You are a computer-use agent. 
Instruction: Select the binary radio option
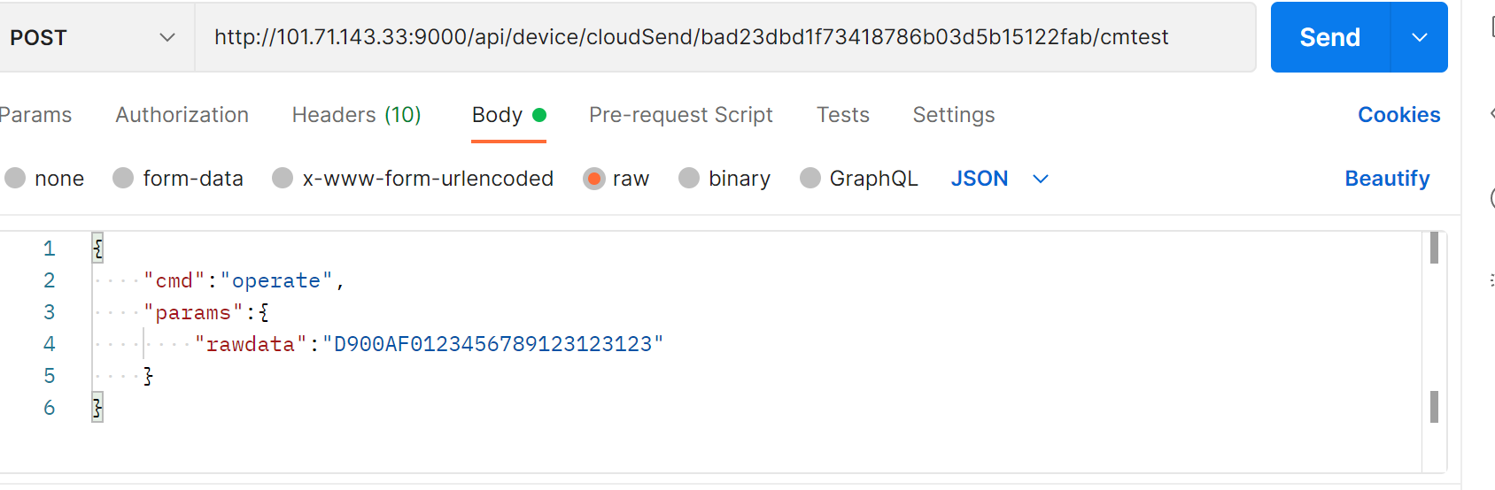689,179
